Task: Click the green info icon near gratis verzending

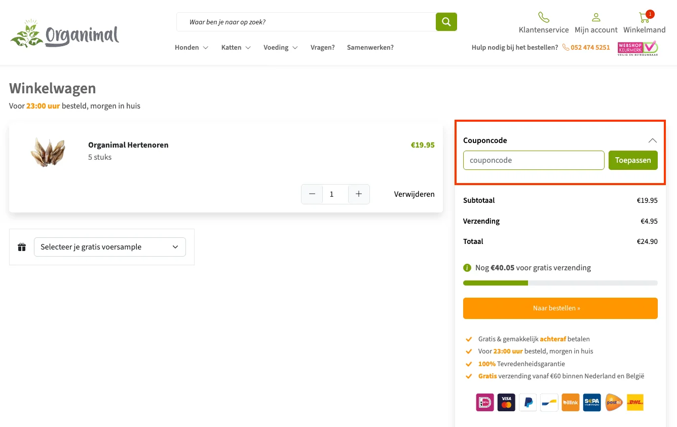Action: point(467,268)
